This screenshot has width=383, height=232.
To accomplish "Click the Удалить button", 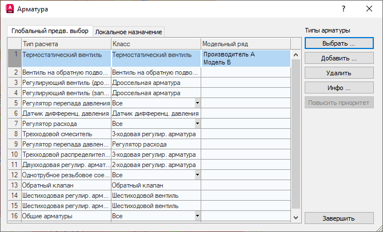I will point(339,73).
